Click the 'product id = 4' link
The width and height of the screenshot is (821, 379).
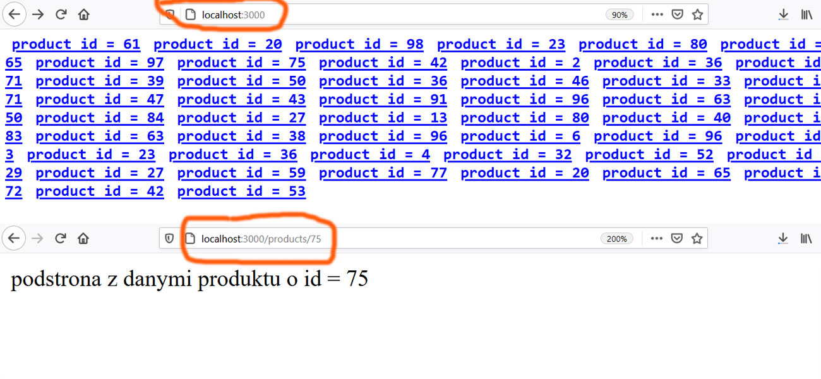click(x=370, y=155)
